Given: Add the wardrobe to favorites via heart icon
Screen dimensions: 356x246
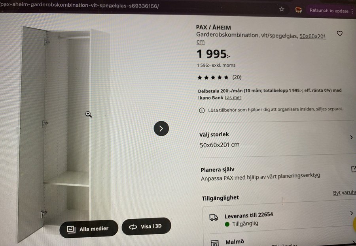Looking at the screenshot, I should [339, 33].
